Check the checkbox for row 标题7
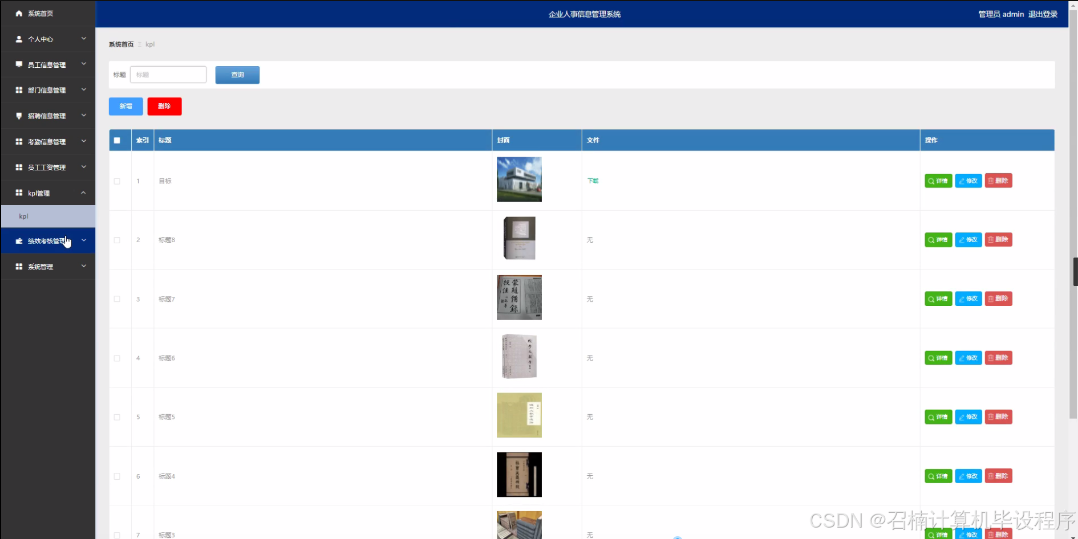 click(117, 299)
